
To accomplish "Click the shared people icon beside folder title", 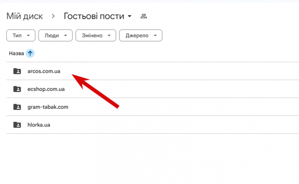I will coord(144,16).
